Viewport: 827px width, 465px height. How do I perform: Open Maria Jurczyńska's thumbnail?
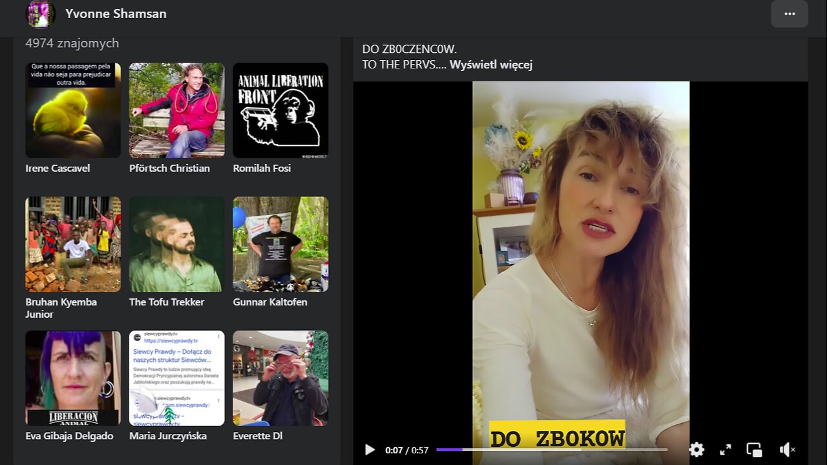tap(177, 378)
